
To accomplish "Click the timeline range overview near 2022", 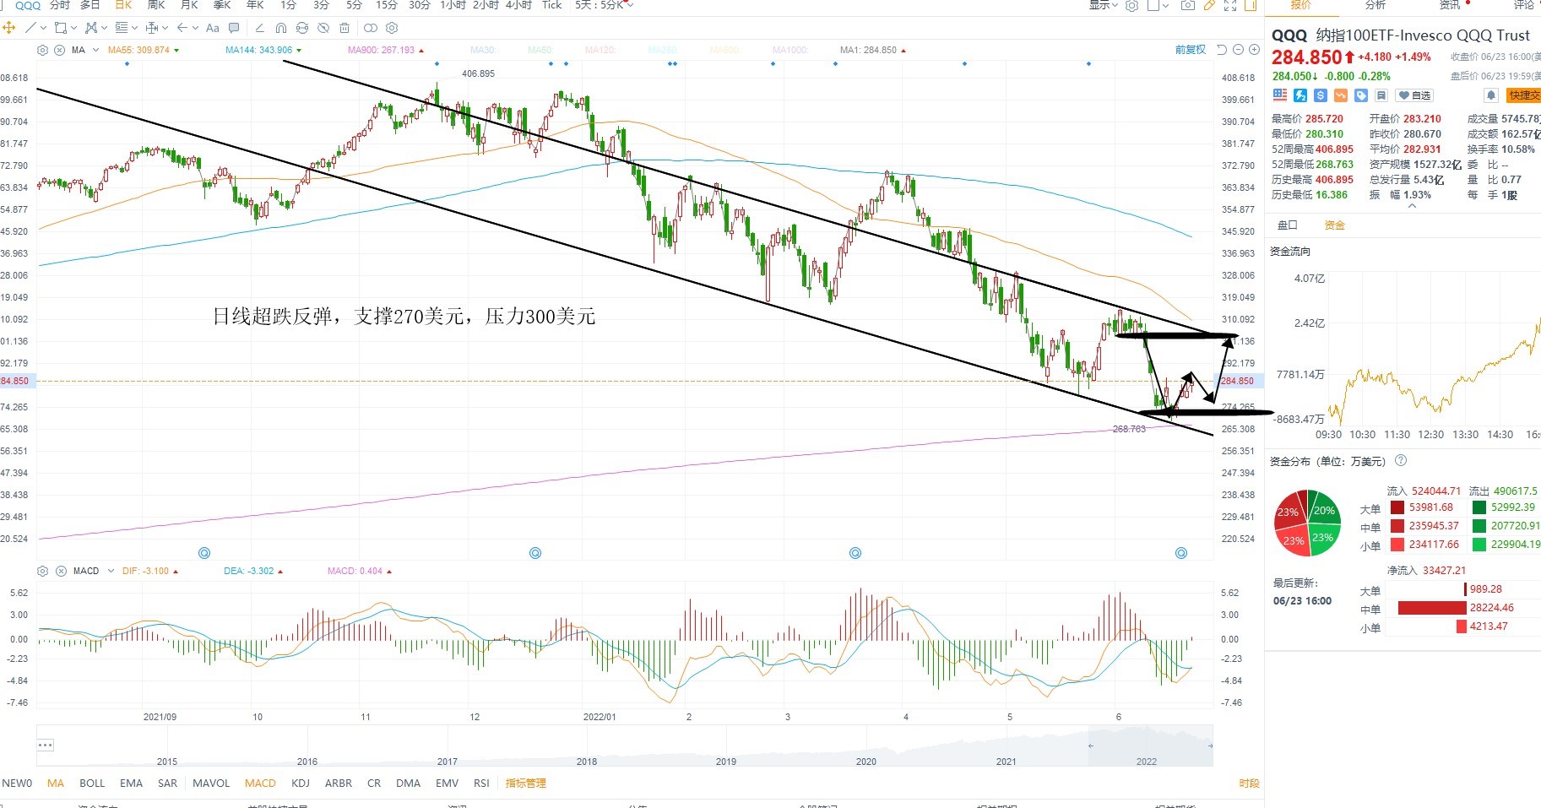I will pyautogui.click(x=1150, y=746).
